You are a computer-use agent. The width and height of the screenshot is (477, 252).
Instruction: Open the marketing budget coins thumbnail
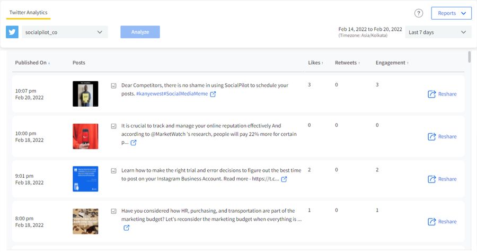pyautogui.click(x=85, y=221)
